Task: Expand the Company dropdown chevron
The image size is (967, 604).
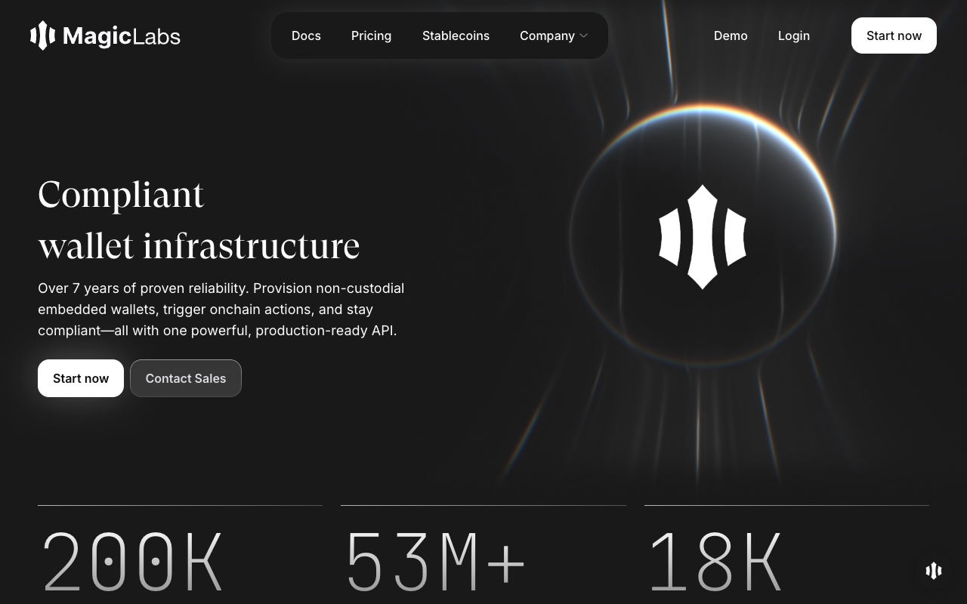Action: tap(583, 35)
